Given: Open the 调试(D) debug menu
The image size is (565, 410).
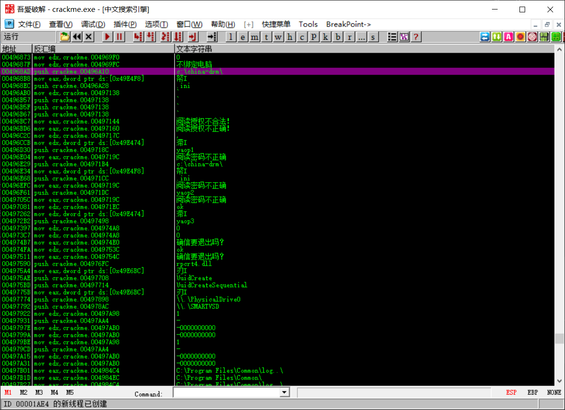Looking at the screenshot, I should tap(93, 24).
